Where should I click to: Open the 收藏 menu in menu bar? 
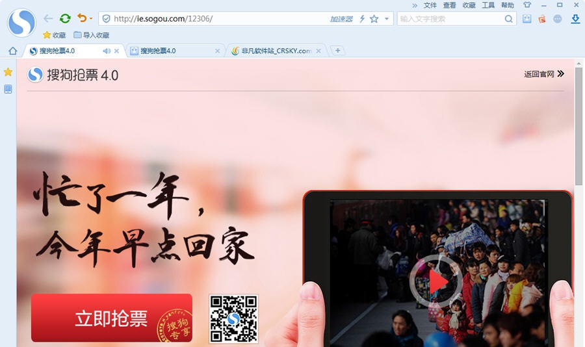[x=469, y=5]
